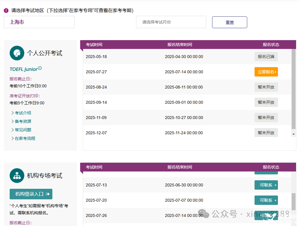Image resolution: width=299 pixels, height=226 pixels.
Task: Click the deadline 2025-04-30 00:00:00
Action: [x=184, y=57]
